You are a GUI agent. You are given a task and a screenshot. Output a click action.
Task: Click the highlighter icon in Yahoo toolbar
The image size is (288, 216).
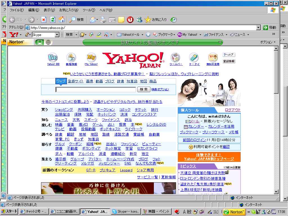[x=99, y=35]
